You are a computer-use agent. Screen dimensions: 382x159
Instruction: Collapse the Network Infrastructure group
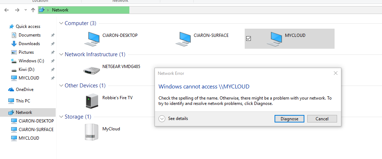60,54
